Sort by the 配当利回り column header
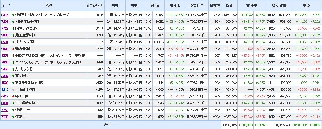Image resolution: width=322 pixels, height=129 pixels. [x=95, y=6]
